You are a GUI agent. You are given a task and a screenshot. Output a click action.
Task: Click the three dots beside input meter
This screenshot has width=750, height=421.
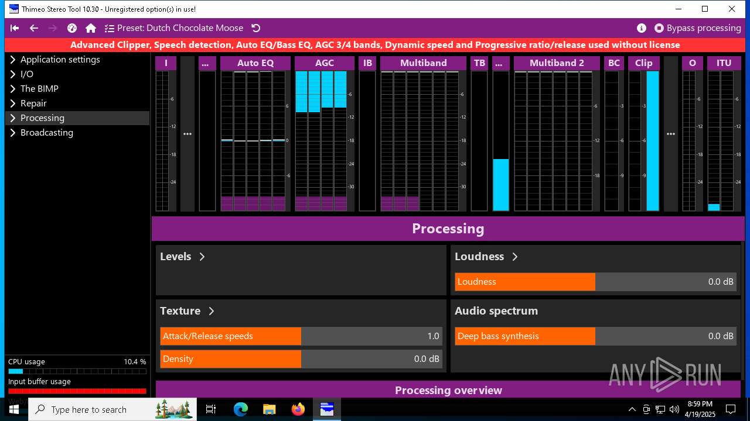pyautogui.click(x=187, y=134)
